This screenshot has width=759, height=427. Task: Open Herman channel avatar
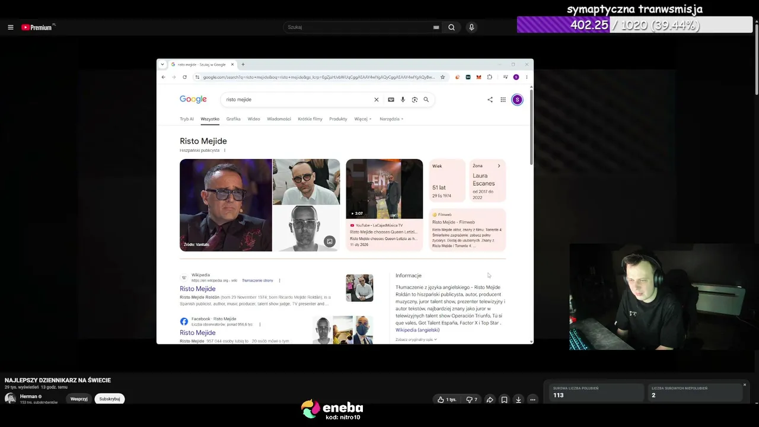click(x=10, y=399)
